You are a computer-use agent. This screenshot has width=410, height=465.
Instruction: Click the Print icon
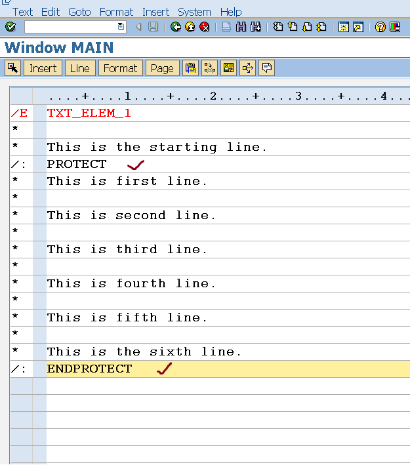(226, 27)
